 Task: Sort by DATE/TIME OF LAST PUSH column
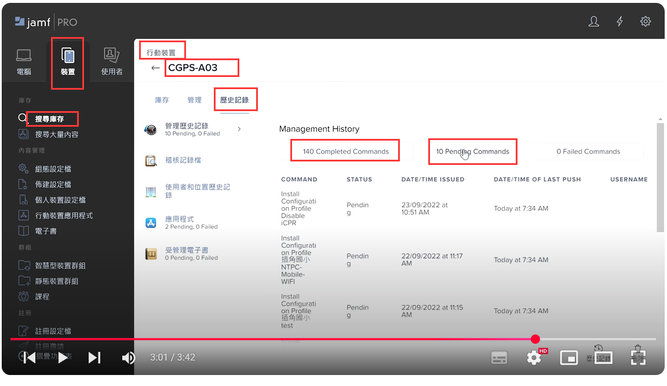[537, 179]
